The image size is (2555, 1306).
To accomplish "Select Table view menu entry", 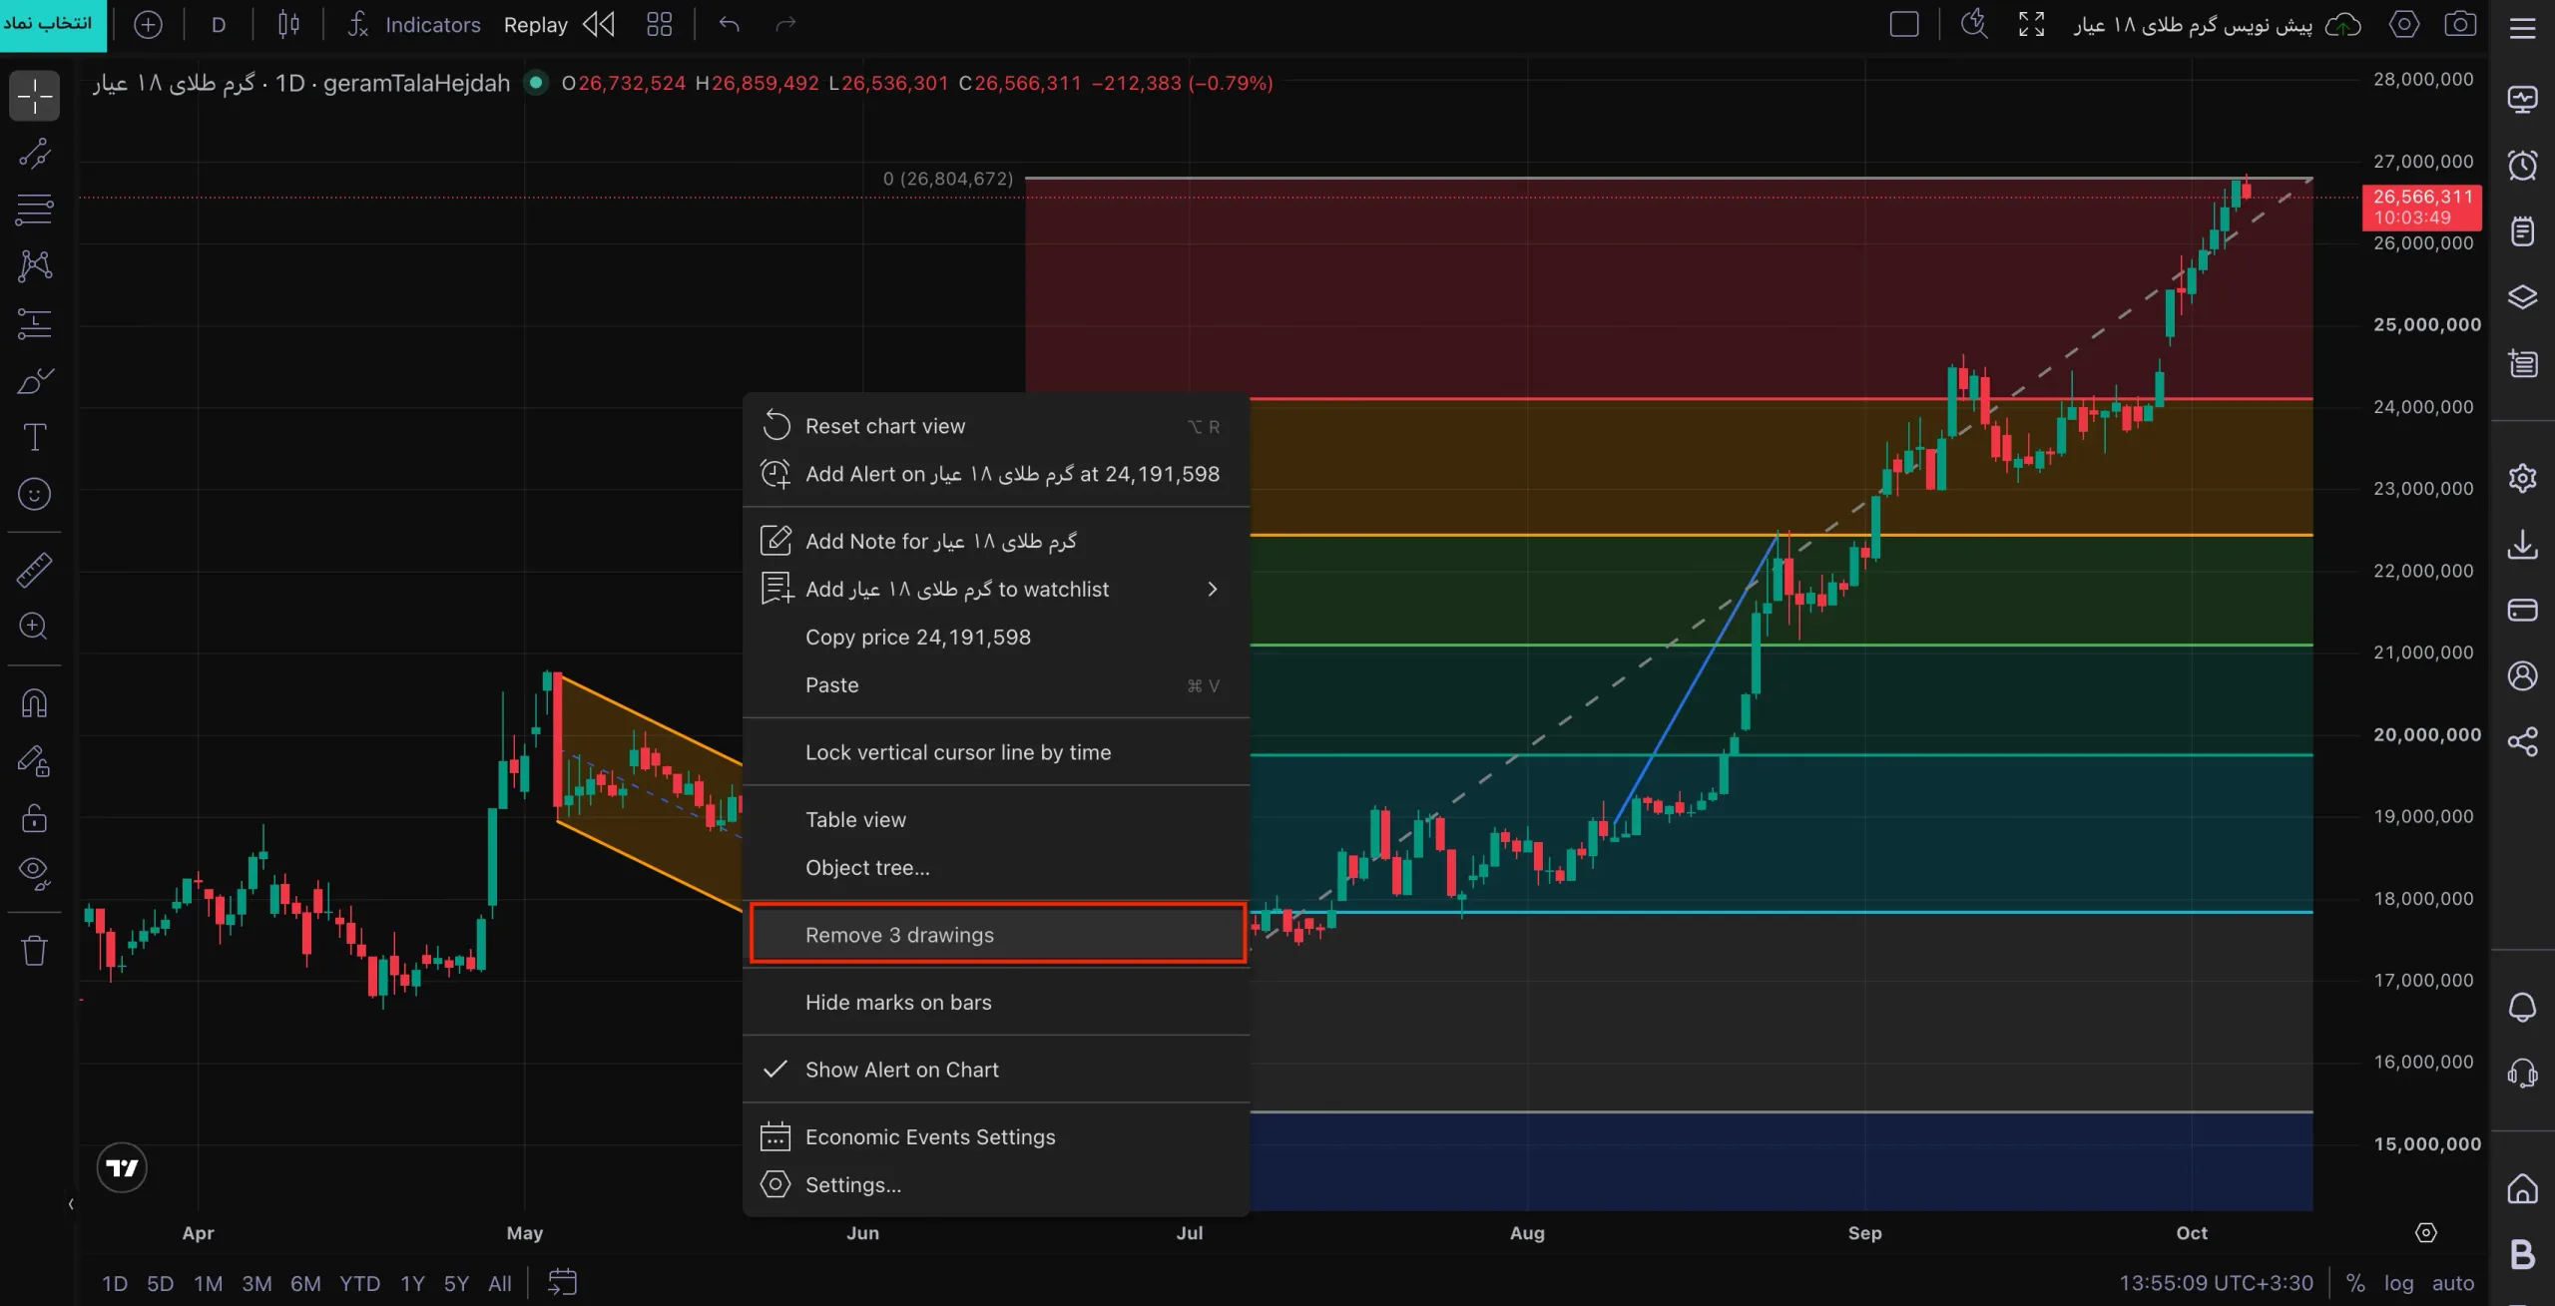I will tap(996, 819).
